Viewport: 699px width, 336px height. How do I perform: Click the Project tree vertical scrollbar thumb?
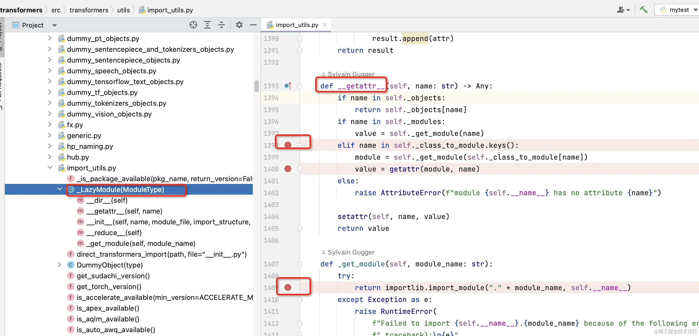click(256, 86)
